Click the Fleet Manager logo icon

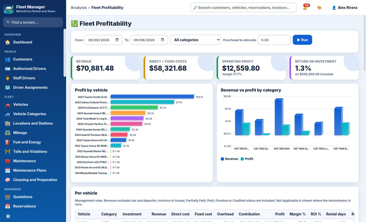click(9, 9)
